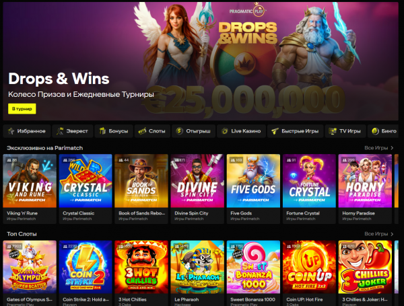Open the Viking 'n' Rune game tile
Screen dimensions: 404x306
coord(30,189)
